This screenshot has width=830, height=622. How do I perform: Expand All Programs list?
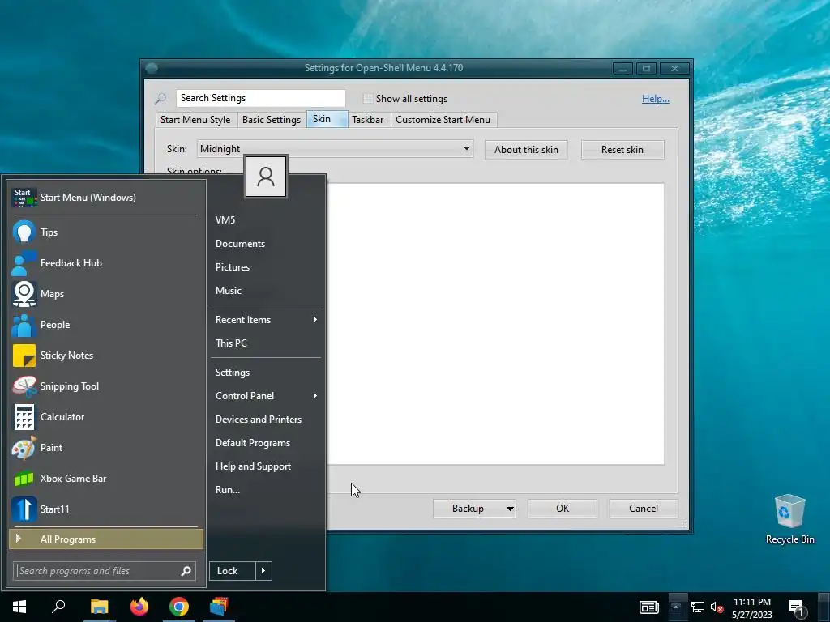point(106,539)
